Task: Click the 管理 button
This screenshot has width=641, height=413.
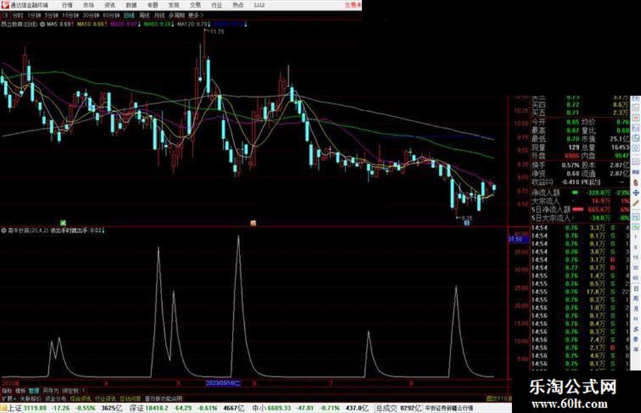Action: pos(34,391)
